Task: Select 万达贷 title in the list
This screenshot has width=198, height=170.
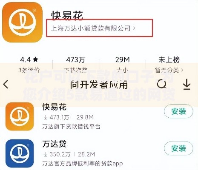Action: (x=55, y=144)
